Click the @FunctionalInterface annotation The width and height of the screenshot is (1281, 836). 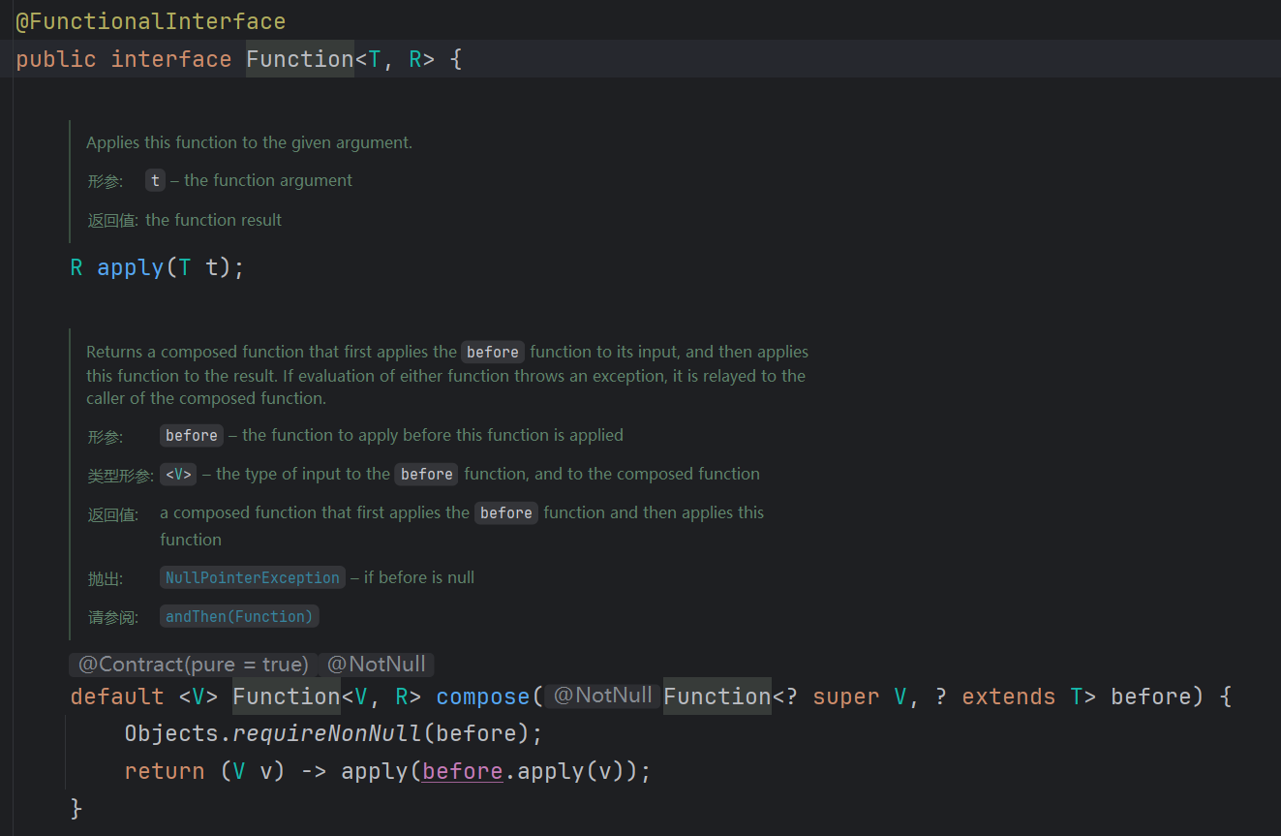pos(150,21)
